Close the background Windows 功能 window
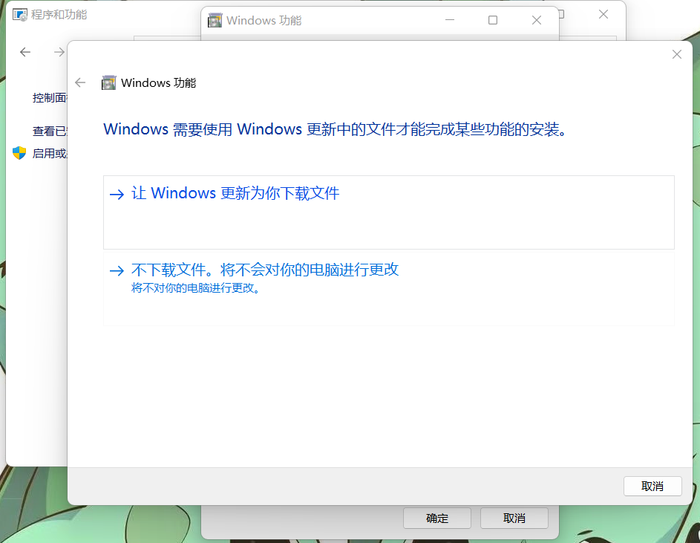The width and height of the screenshot is (700, 543). (537, 20)
